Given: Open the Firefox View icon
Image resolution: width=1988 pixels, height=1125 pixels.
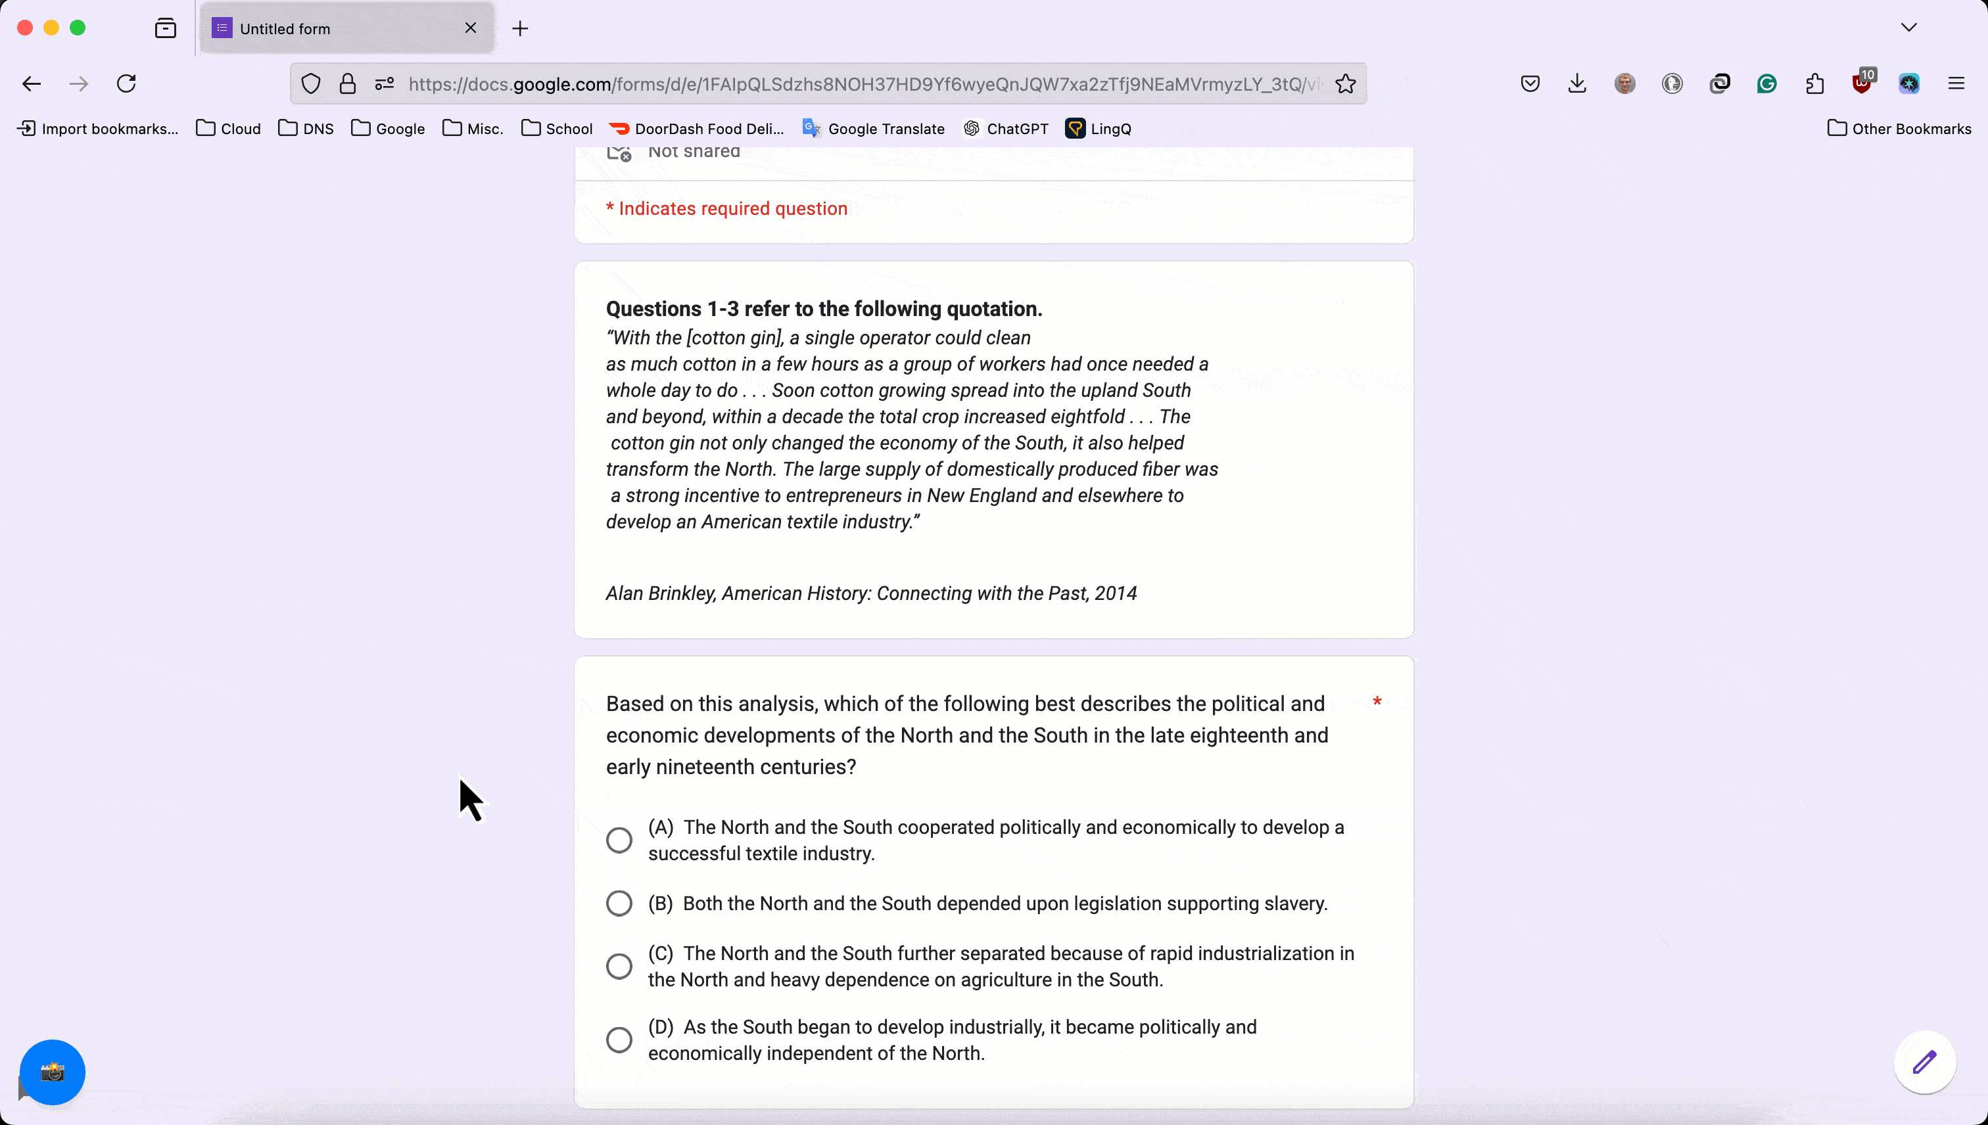Looking at the screenshot, I should (166, 29).
